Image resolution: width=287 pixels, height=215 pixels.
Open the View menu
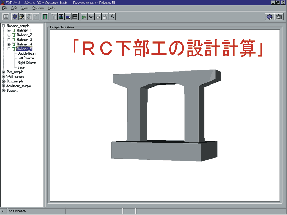(25, 8)
